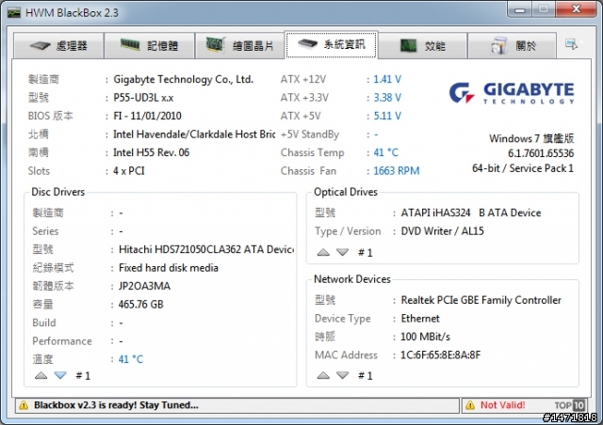Click the disk temperature value under Performance
603x425 pixels.
pos(131,359)
